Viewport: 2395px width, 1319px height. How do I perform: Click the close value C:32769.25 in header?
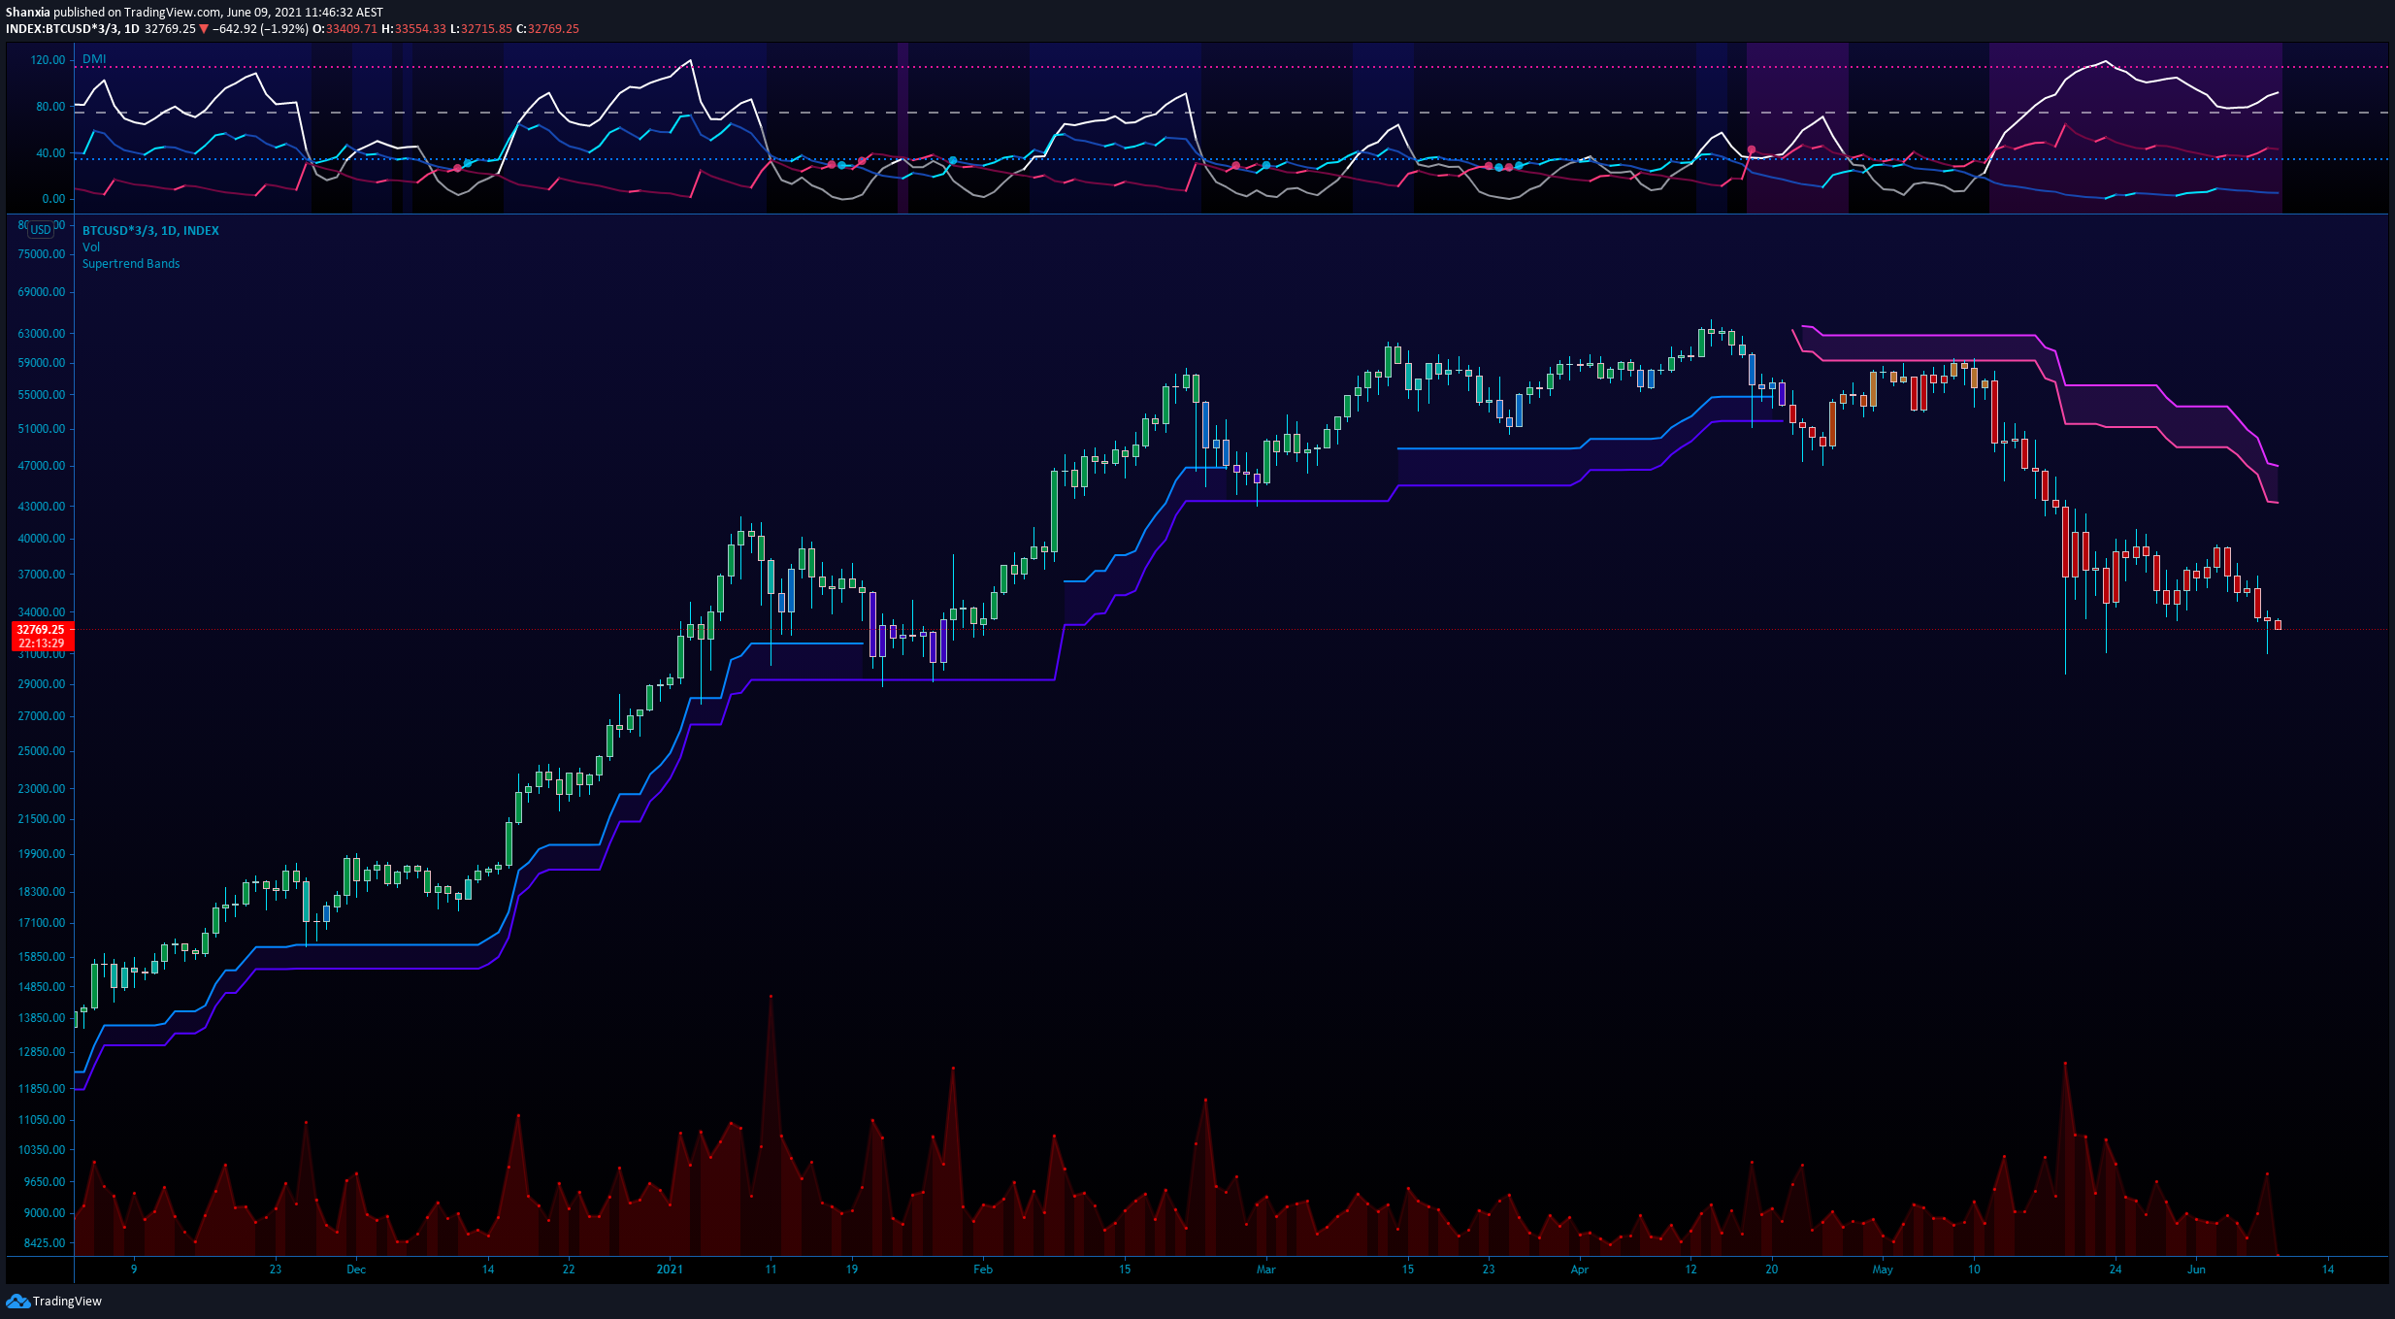point(547,29)
